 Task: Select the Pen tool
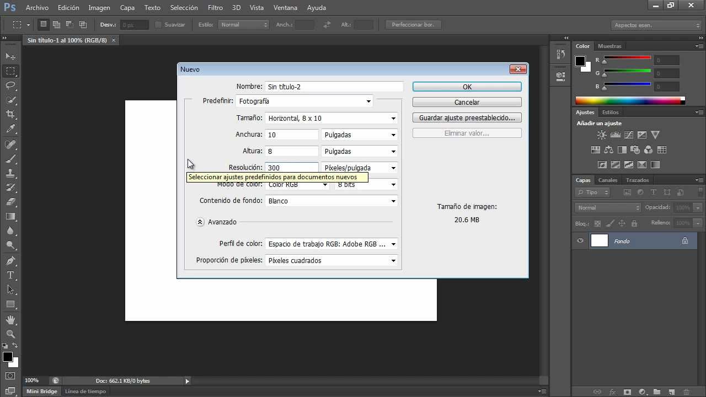click(10, 261)
